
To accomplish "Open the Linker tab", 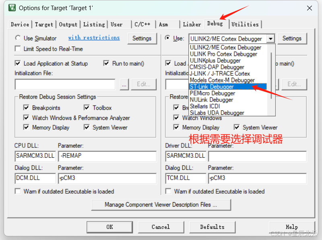I will click(192, 25).
